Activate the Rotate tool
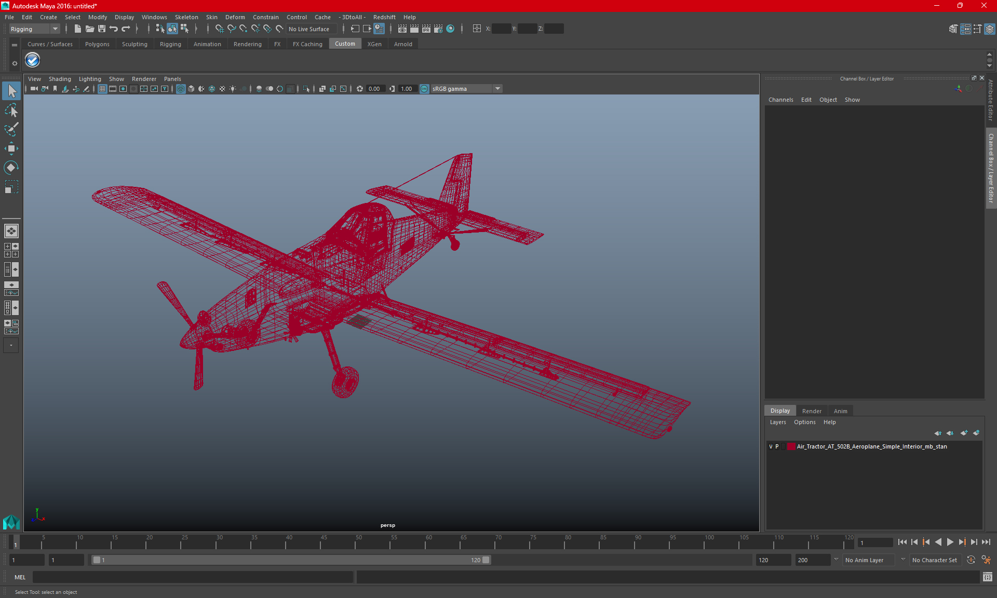The width and height of the screenshot is (997, 598). point(11,168)
